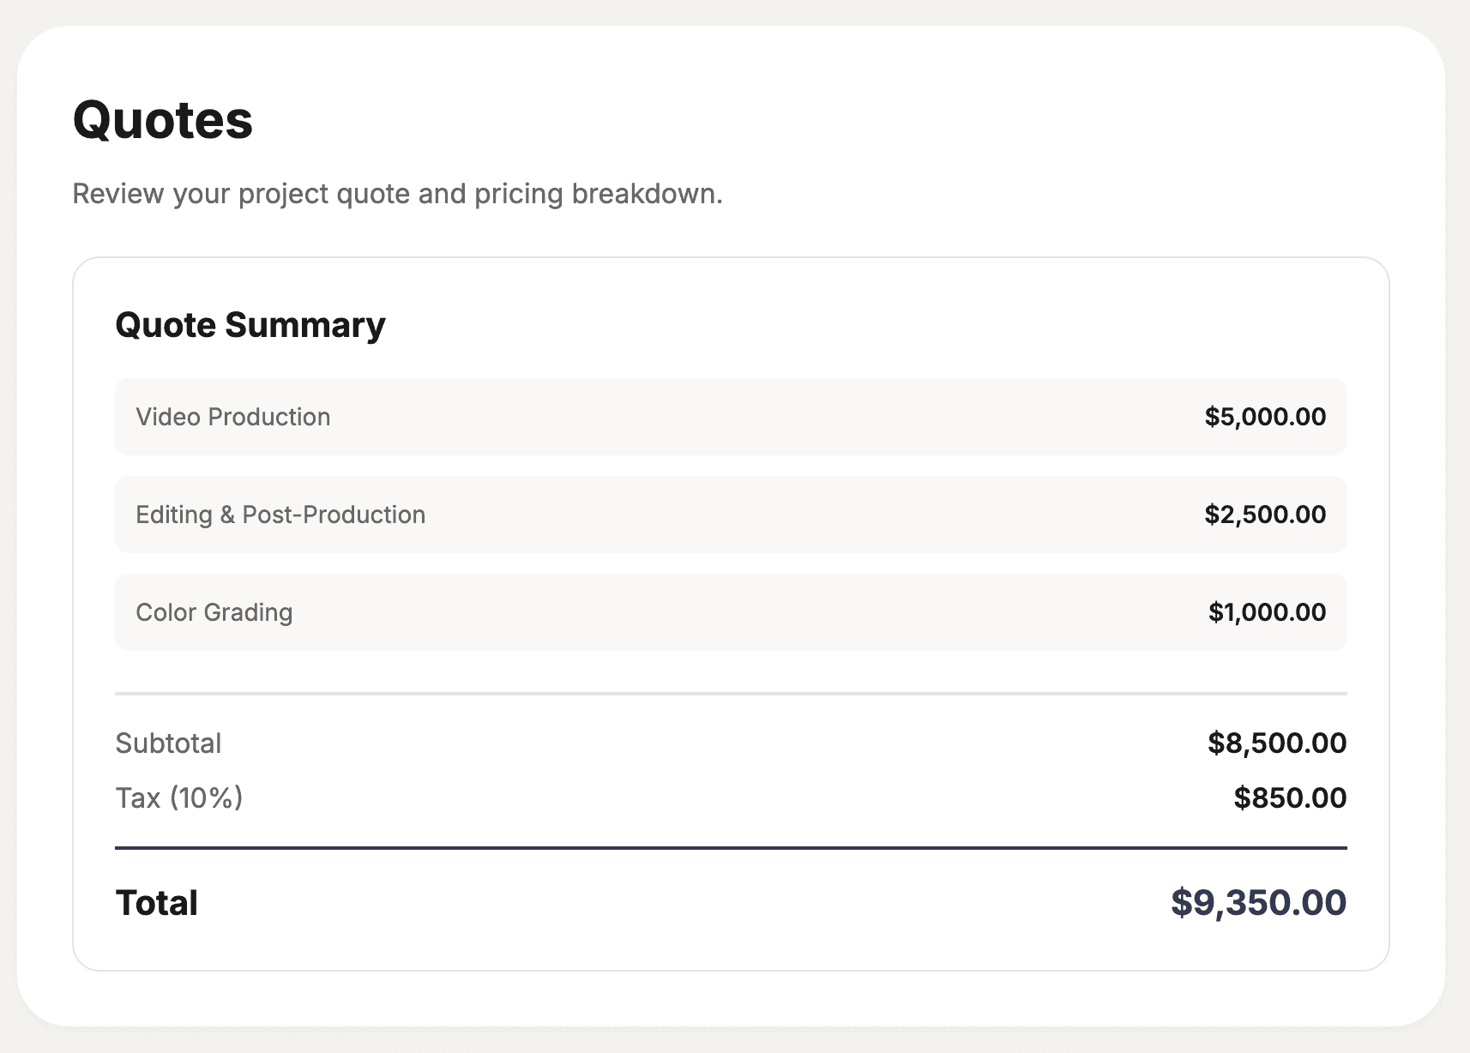
Task: Click the $1,000.00 Color Grading amount
Action: (1267, 612)
